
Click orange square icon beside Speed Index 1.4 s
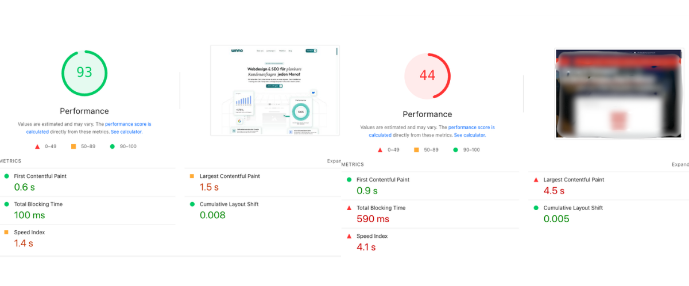(x=7, y=233)
